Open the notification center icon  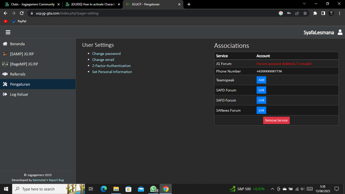click(x=337, y=189)
